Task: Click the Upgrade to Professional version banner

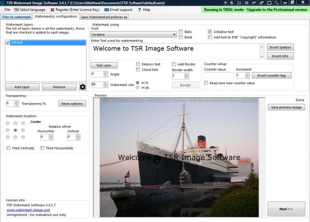Action: [x=255, y=9]
